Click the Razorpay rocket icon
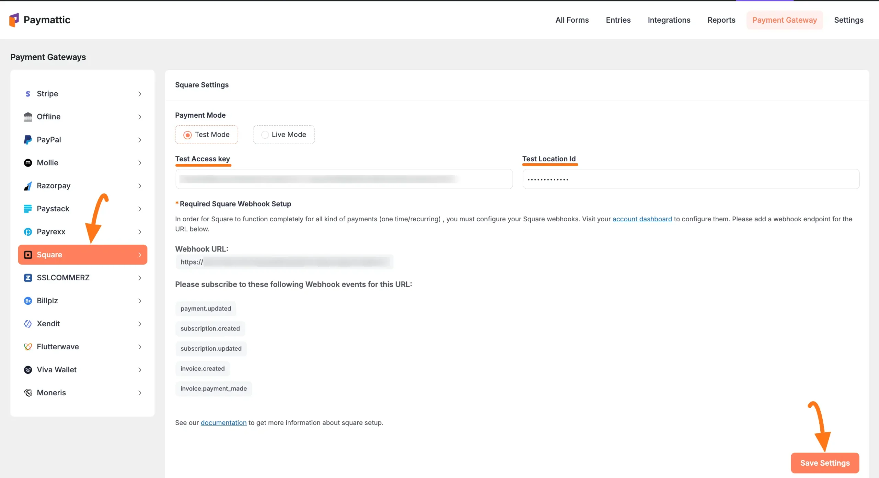 tap(28, 186)
